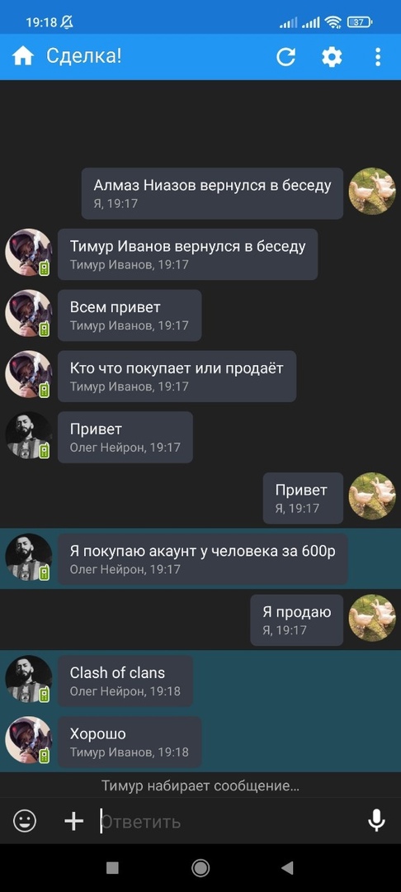This screenshot has width=401, height=892.
Task: Open the three-dot overflow menu
Action: [378, 57]
